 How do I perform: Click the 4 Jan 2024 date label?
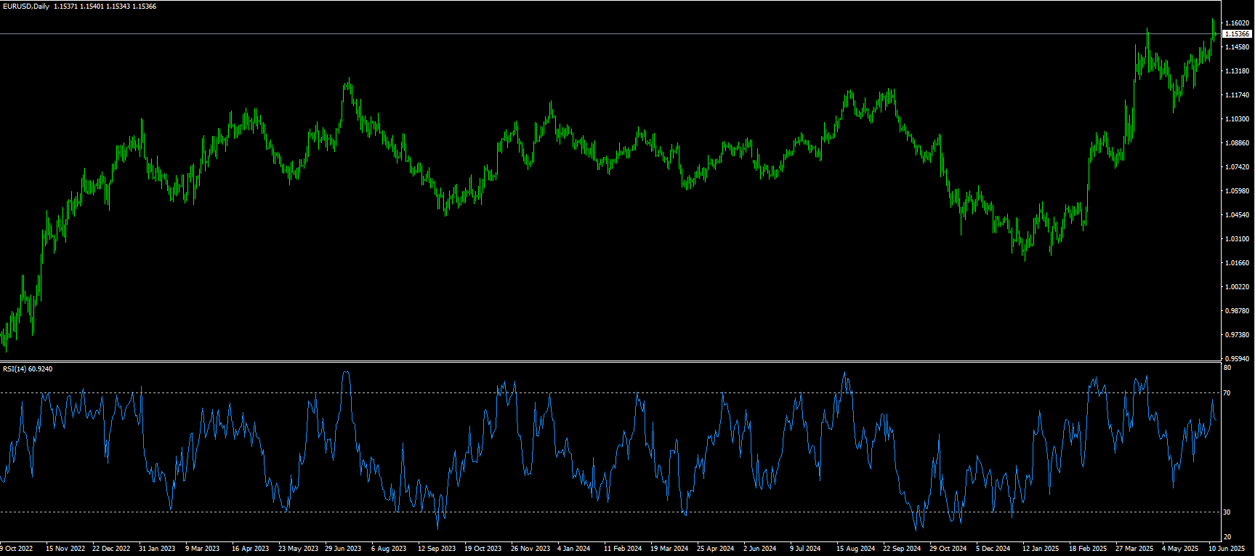574,549
